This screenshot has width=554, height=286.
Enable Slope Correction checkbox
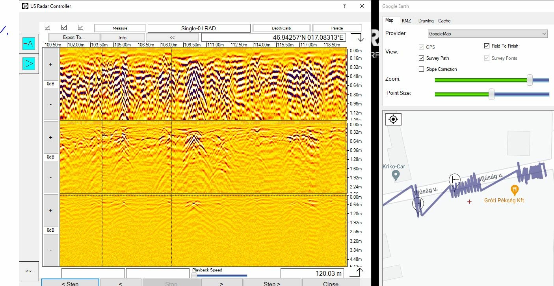click(x=421, y=69)
